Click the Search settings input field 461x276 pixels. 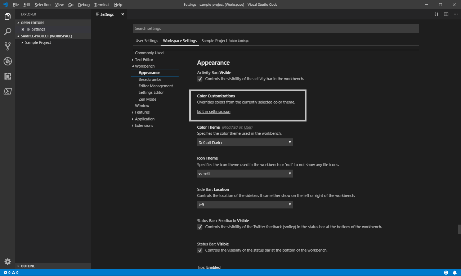276,28
